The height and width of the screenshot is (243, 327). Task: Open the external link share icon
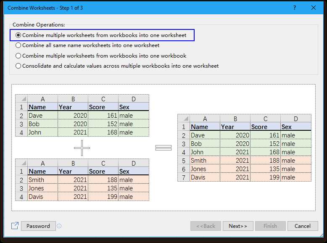[x=15, y=226]
